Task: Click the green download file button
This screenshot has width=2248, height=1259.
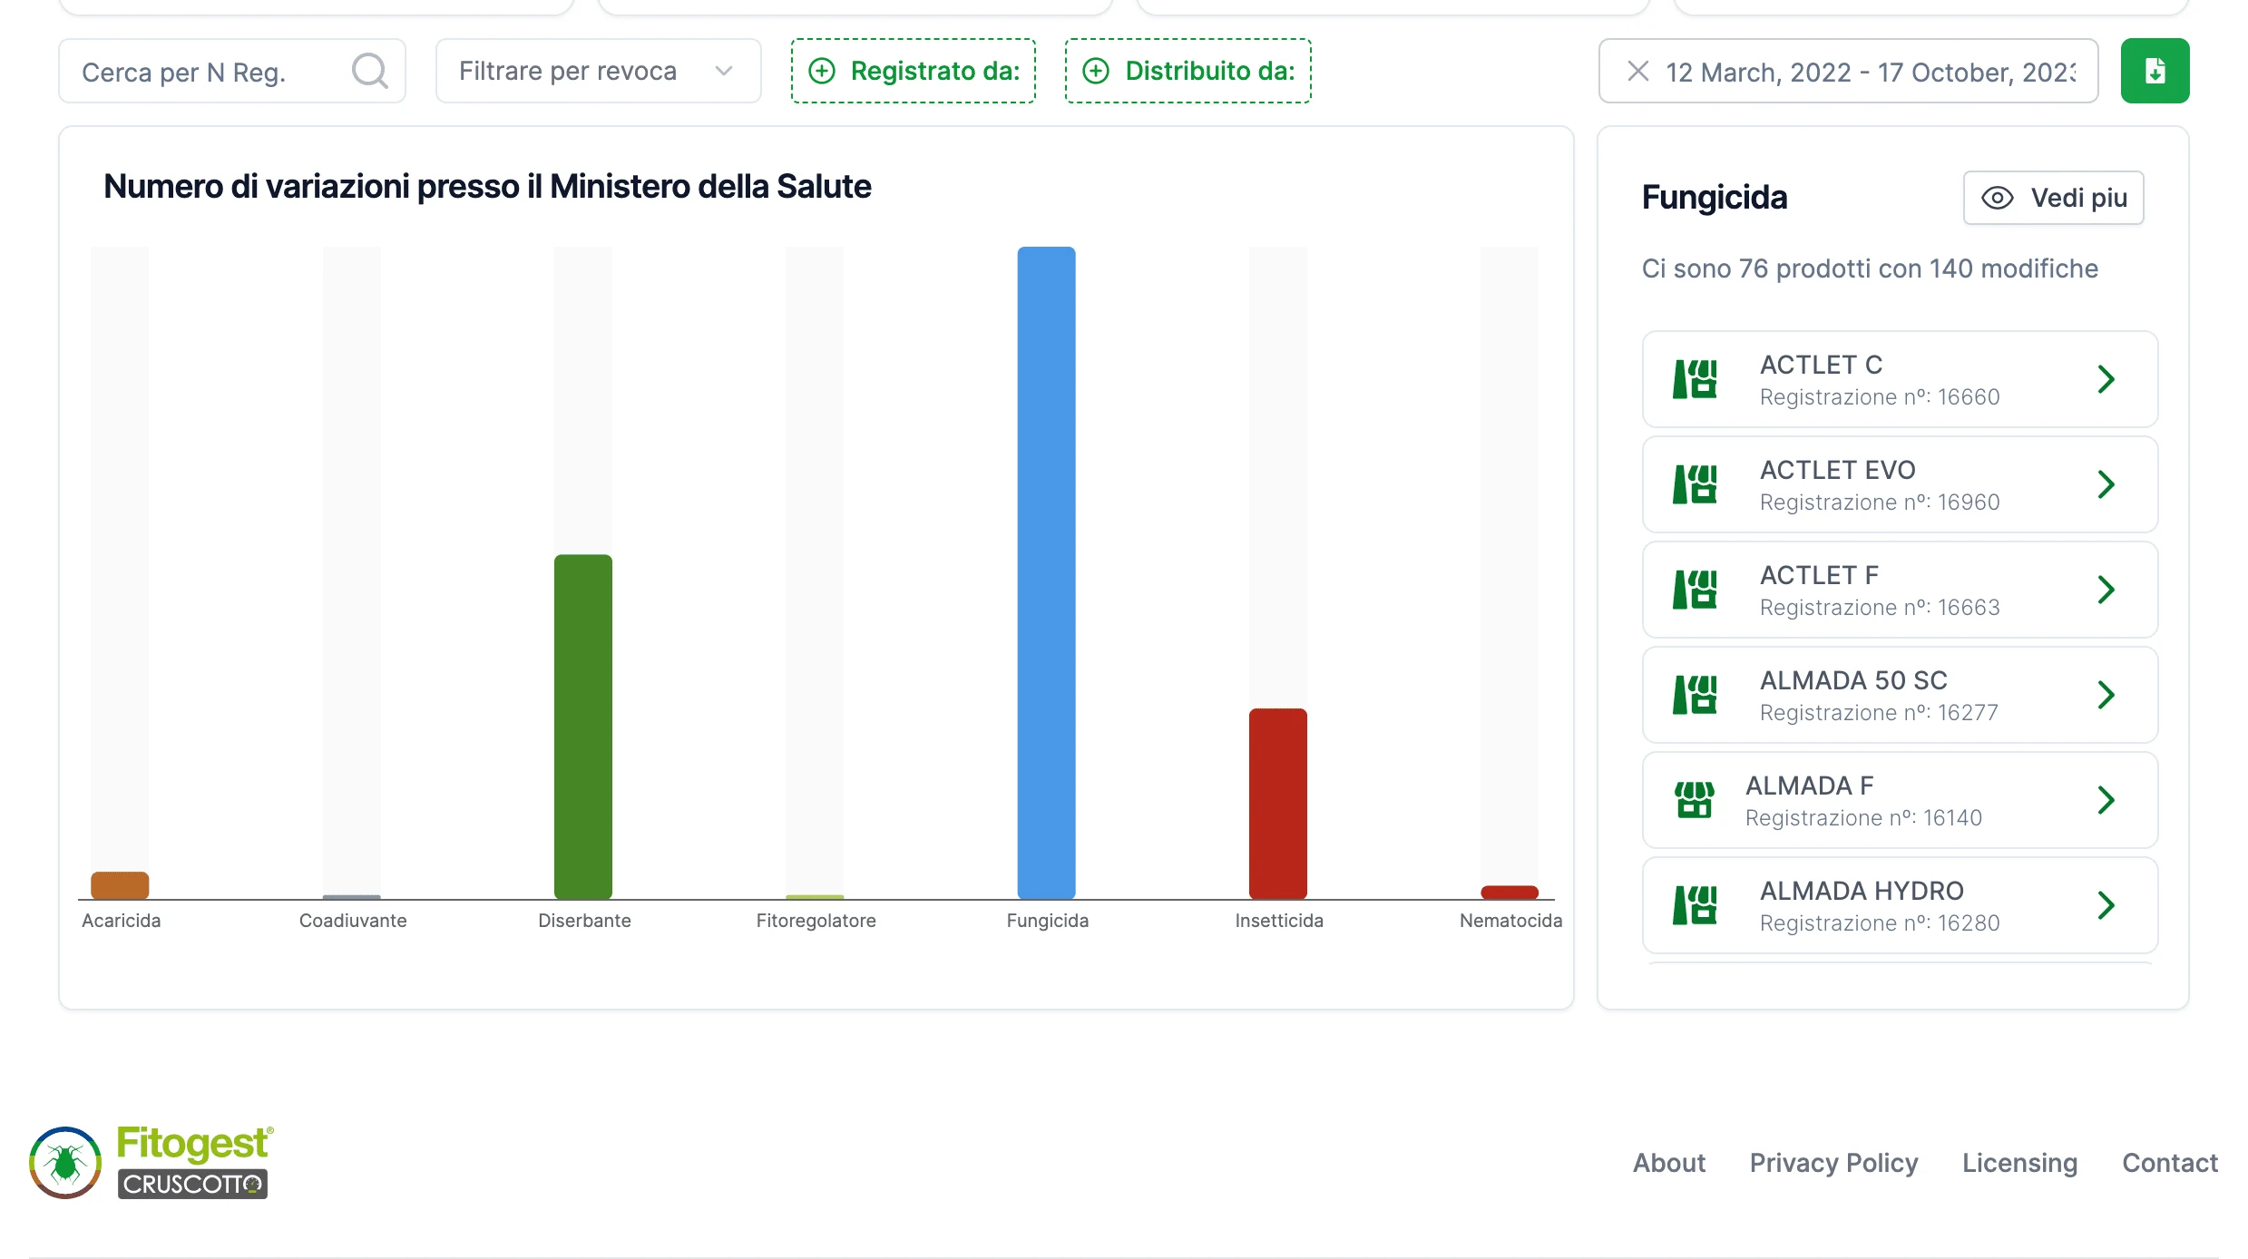Action: pyautogui.click(x=2155, y=71)
